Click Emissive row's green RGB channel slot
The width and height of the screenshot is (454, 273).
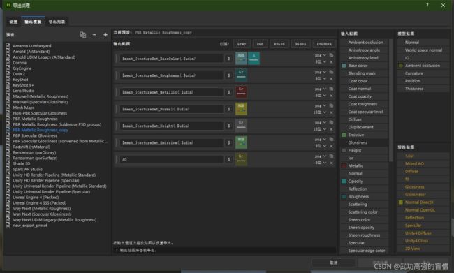pyautogui.click(x=241, y=142)
